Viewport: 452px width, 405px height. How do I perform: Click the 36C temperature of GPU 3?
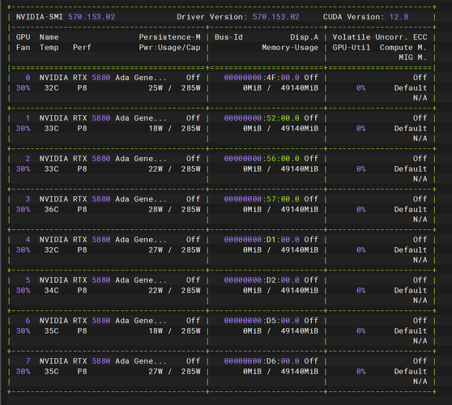click(51, 210)
